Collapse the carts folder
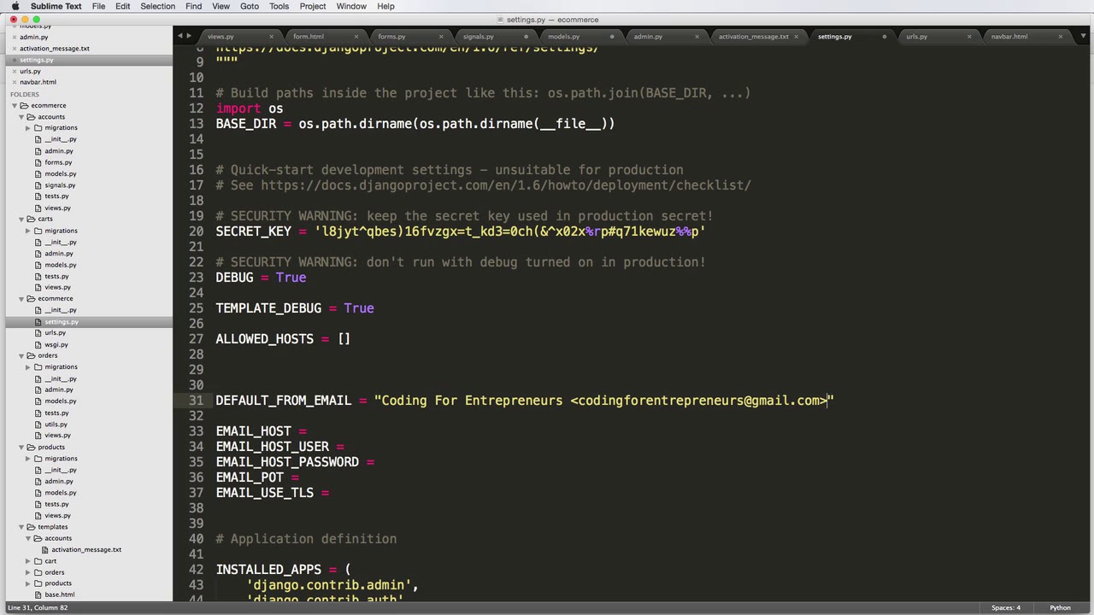1094x615 pixels. 21,220
